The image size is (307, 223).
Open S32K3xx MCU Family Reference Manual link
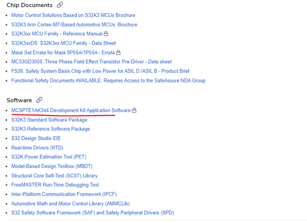(x=57, y=34)
